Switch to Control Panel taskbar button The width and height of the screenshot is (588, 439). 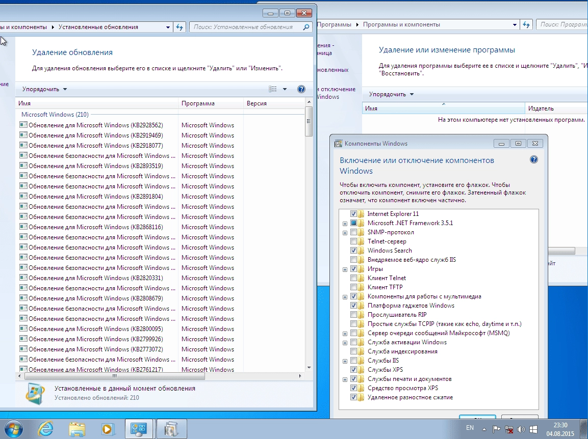[x=138, y=429]
